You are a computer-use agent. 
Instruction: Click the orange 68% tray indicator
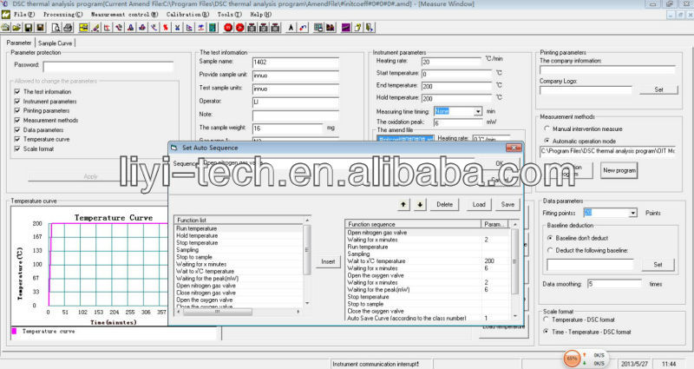(572, 358)
